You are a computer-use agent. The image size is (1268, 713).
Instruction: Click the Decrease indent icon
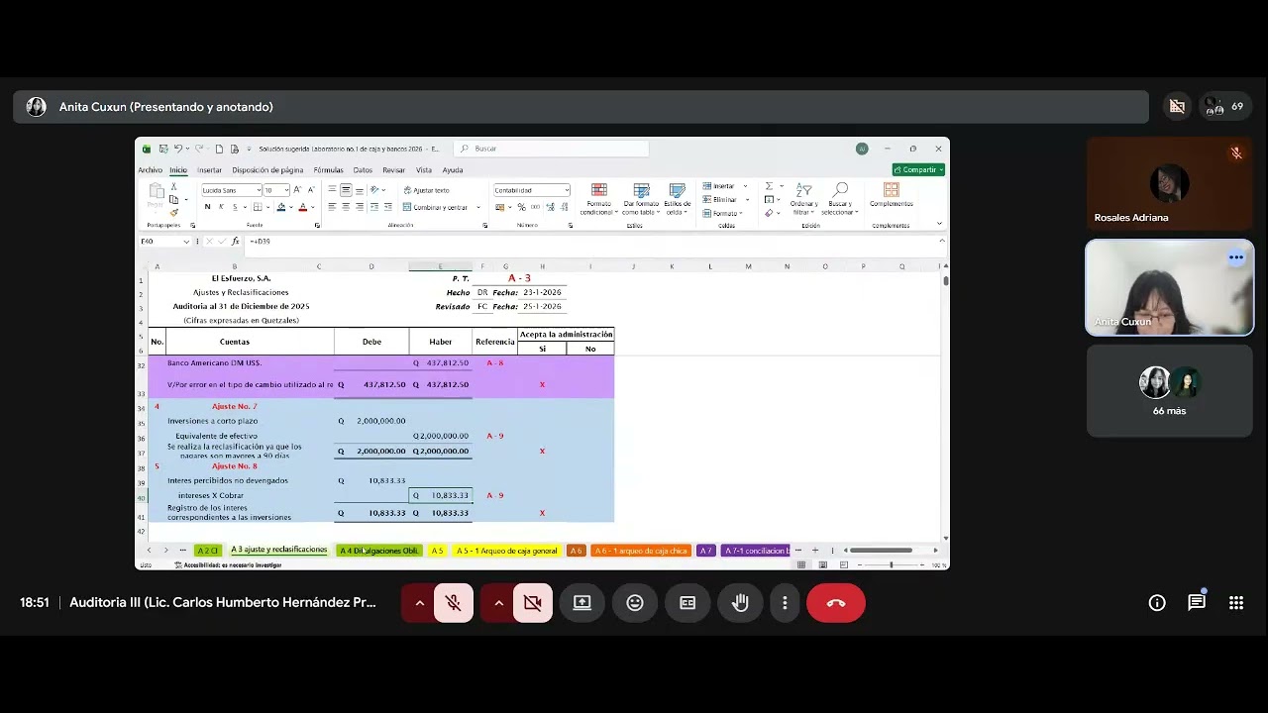[374, 207]
